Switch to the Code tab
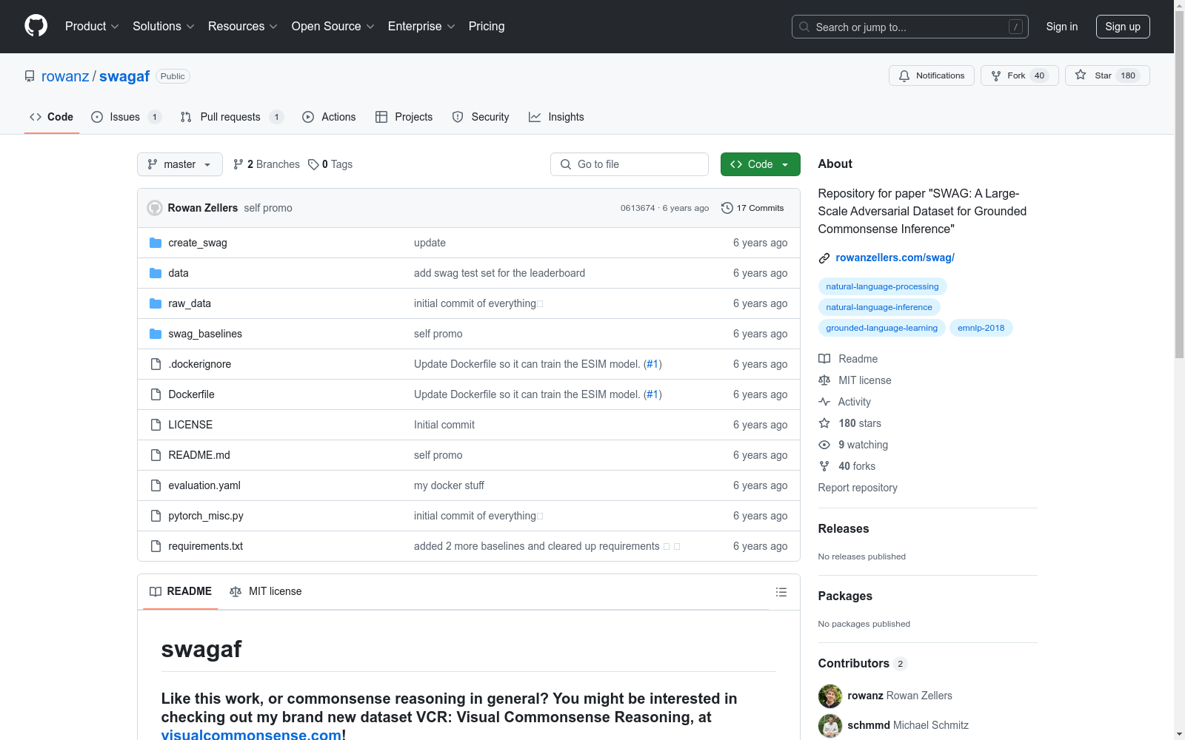Viewport: 1185px width, 740px height. click(52, 117)
